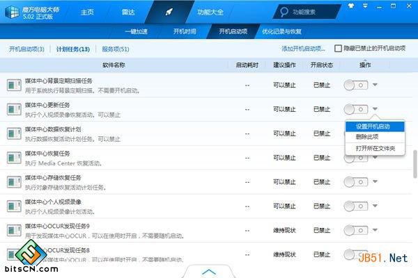
Task: Click icon of 媒体中心背景定期扫描任务
Action: [x=14, y=85]
